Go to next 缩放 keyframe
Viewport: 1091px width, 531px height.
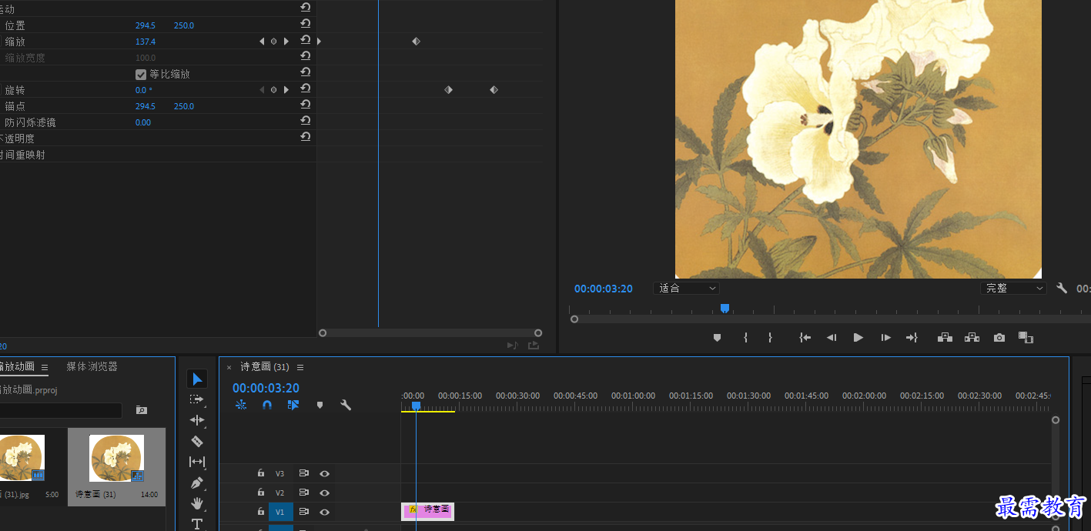[x=286, y=41]
